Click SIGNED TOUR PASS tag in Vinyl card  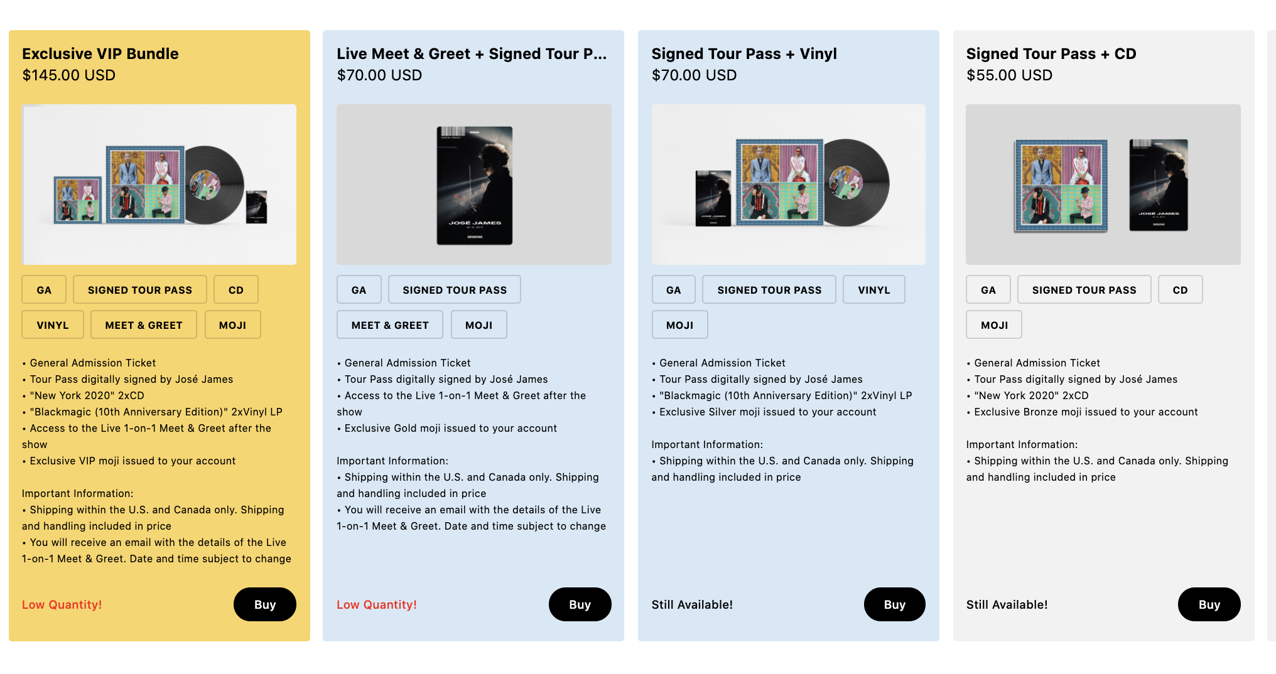(769, 290)
